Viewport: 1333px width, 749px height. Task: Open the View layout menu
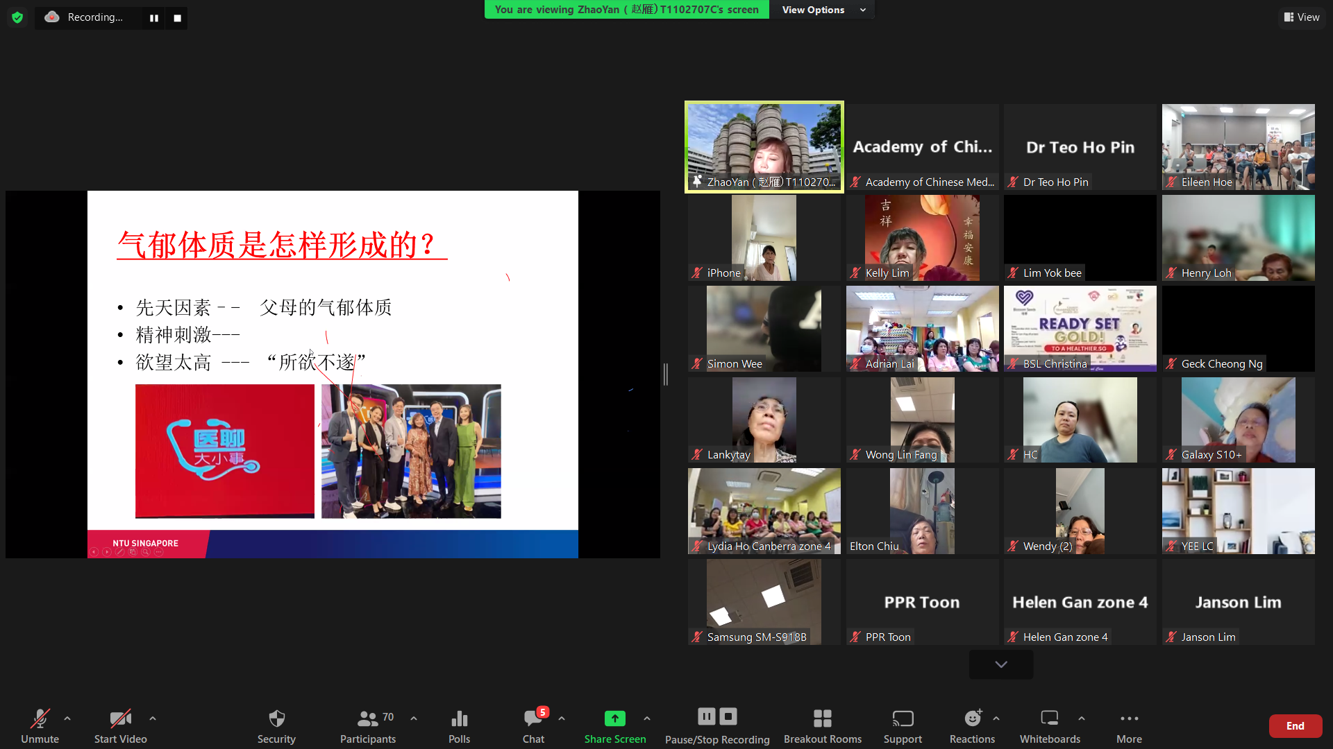point(1302,17)
